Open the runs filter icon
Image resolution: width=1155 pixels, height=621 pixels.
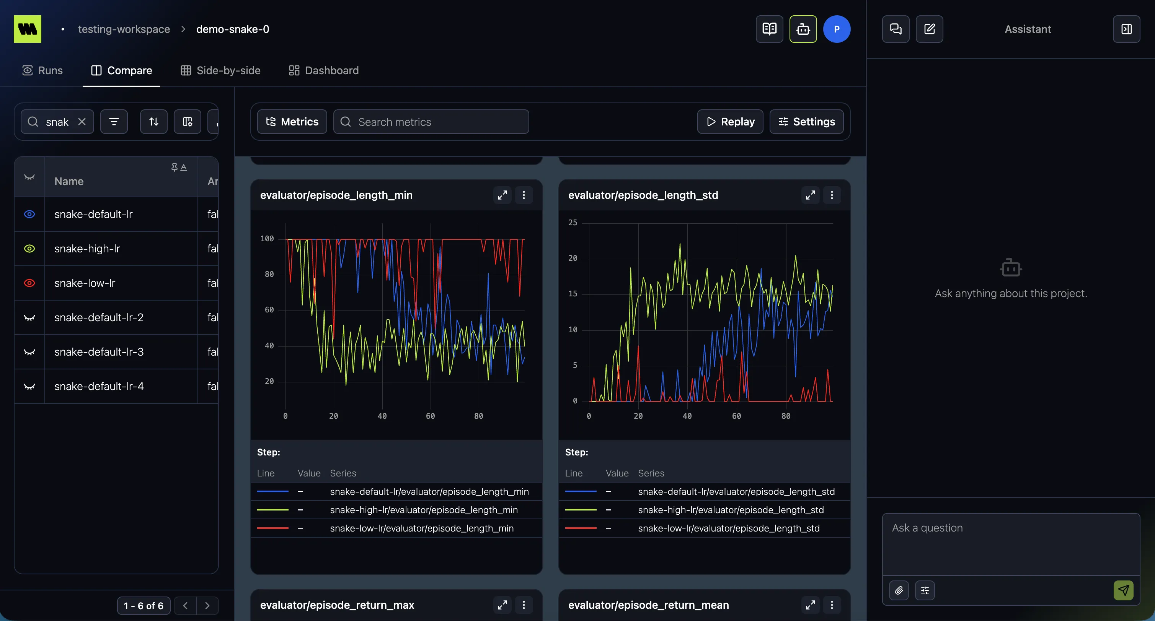coord(114,122)
